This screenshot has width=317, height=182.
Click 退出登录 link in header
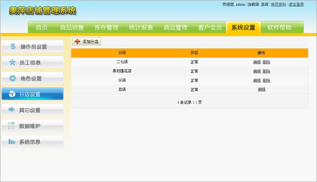(x=296, y=4)
